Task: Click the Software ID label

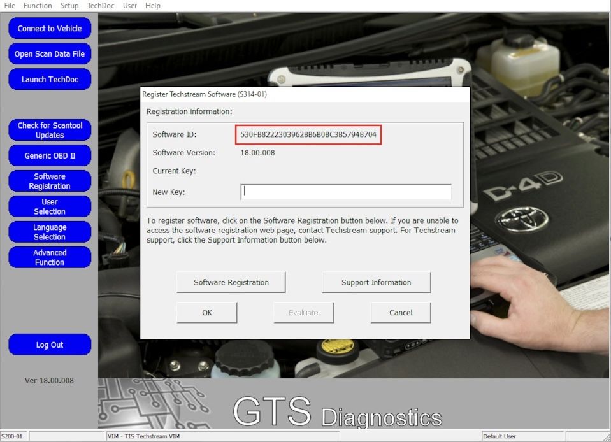Action: pyautogui.click(x=175, y=135)
